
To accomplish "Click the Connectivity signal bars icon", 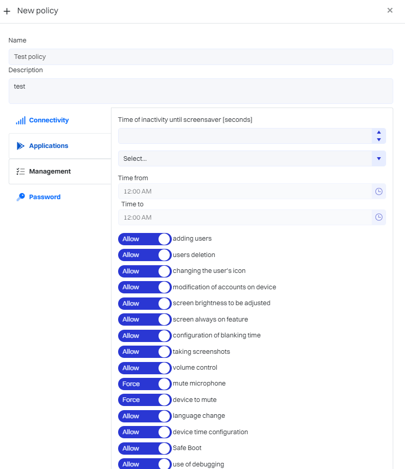I will tap(20, 121).
